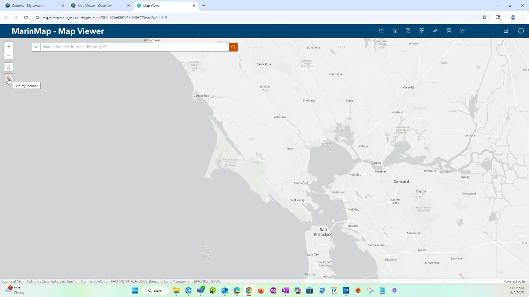
Task: Bookmark the current page
Action: click(x=484, y=17)
